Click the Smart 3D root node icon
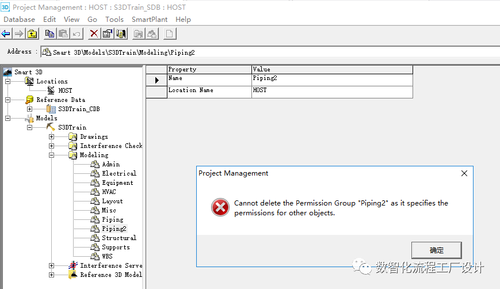 7,72
